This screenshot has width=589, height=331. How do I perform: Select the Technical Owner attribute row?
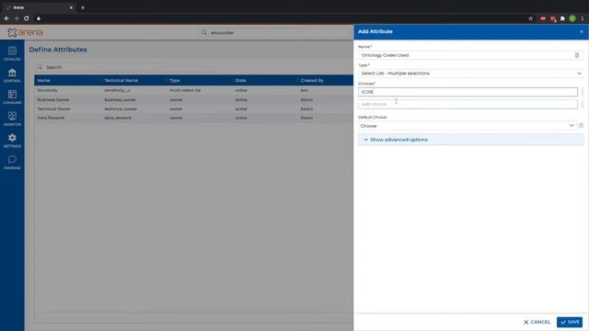point(194,108)
